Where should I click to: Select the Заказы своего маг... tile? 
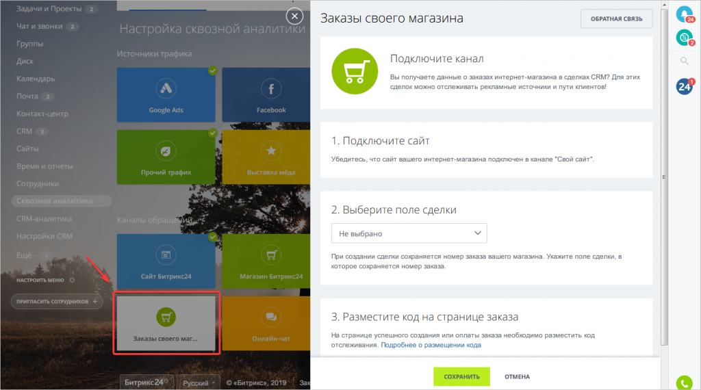click(166, 323)
